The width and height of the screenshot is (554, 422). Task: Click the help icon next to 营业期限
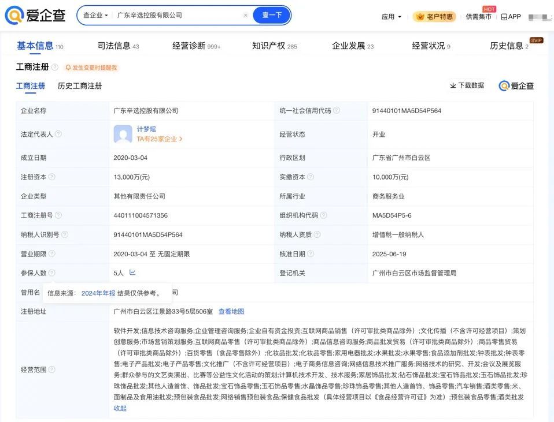pos(51,253)
